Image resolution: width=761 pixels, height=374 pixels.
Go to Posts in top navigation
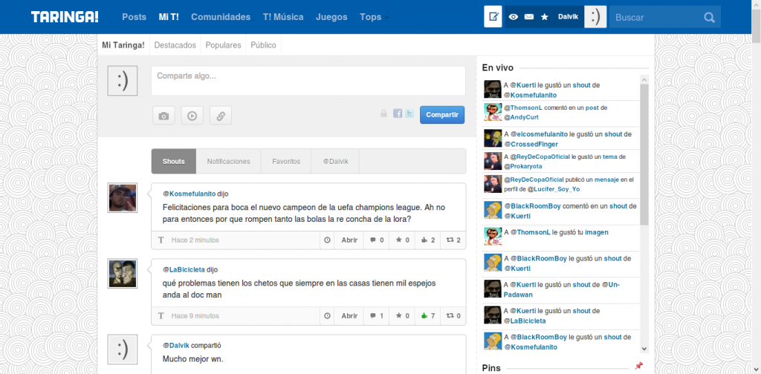point(134,17)
